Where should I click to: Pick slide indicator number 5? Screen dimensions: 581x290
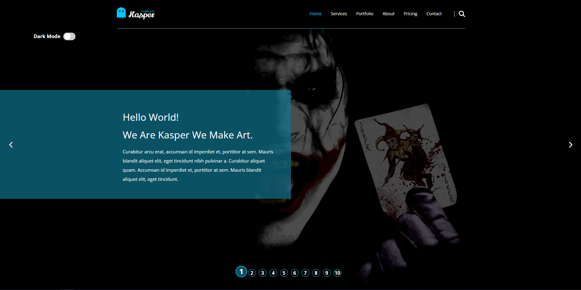pos(284,273)
